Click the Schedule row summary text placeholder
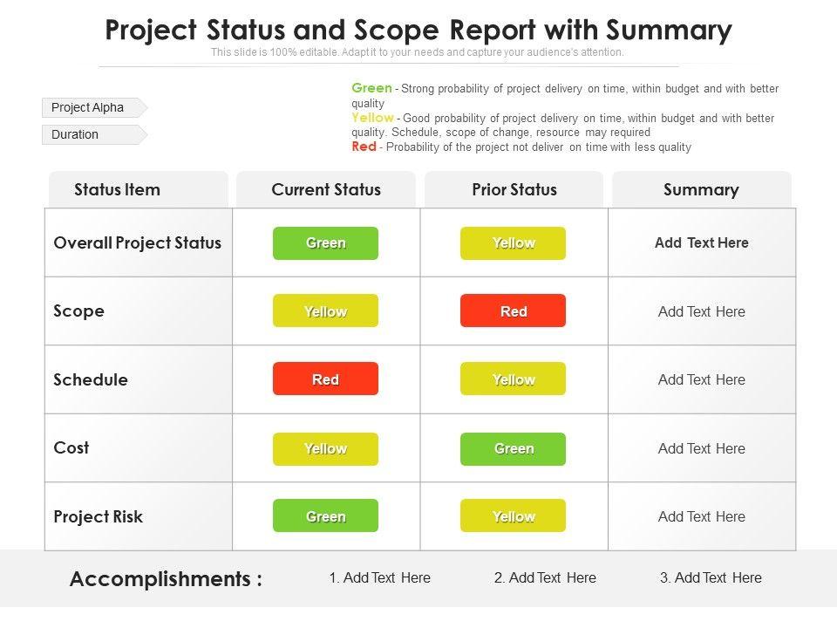Screen dimensions: 837x628 tap(702, 379)
